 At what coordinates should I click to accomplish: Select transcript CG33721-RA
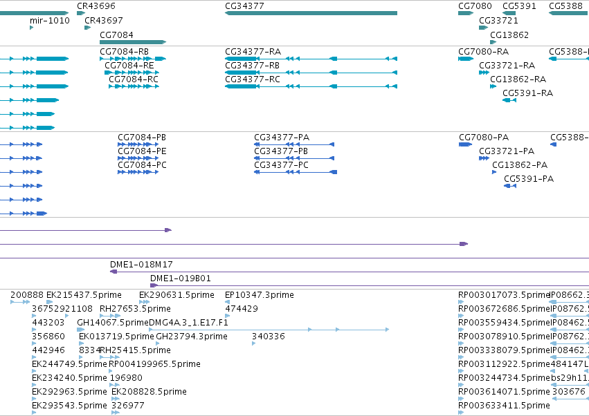[x=484, y=73]
